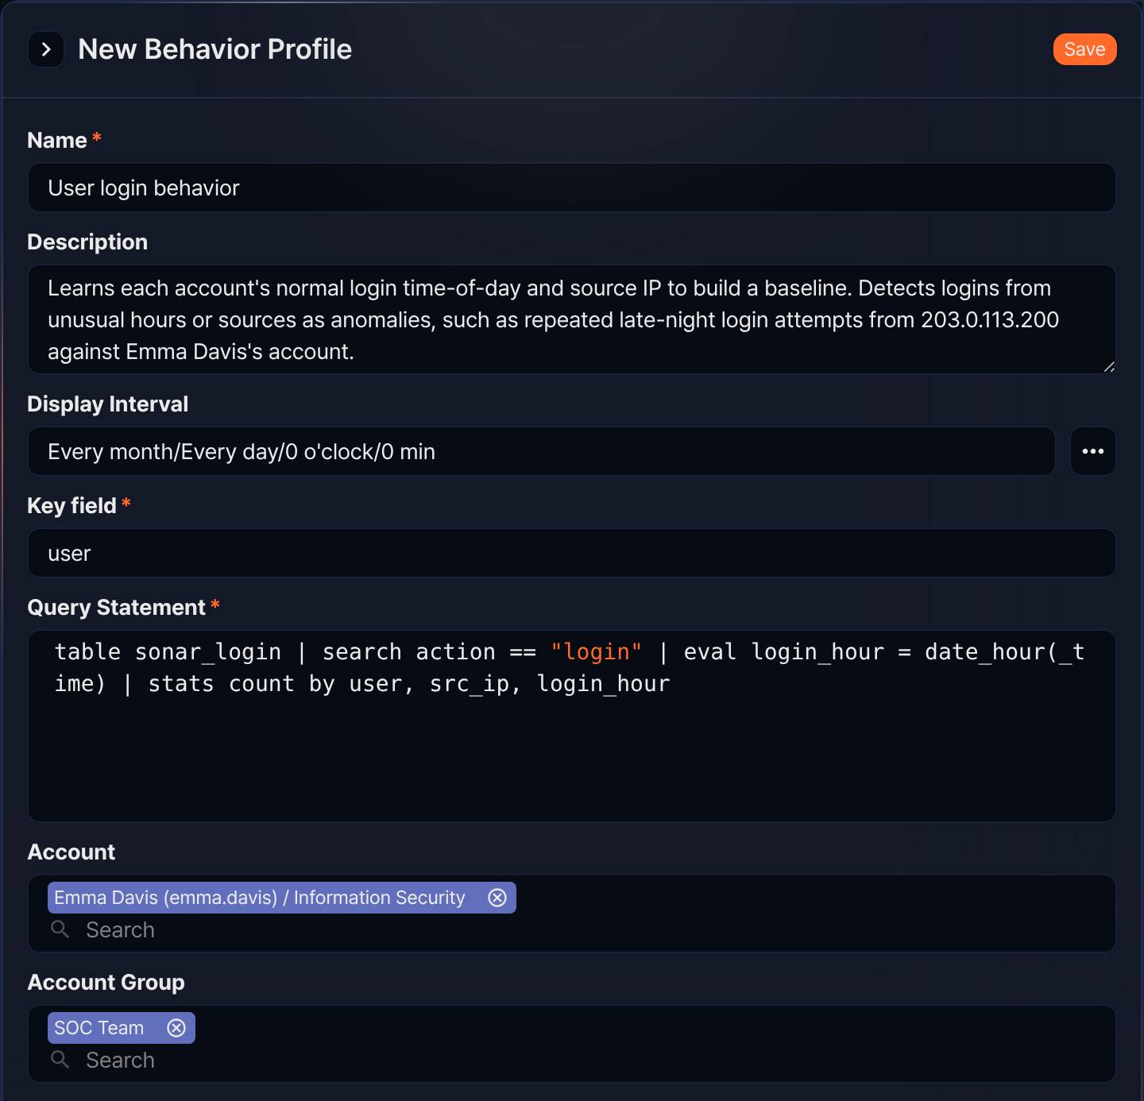Viewport: 1144px width, 1101px height.
Task: Click the New Behavior Profile title
Action: [x=215, y=49]
